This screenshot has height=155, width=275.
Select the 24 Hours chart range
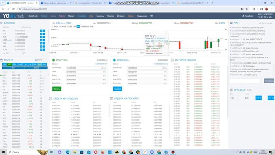pyautogui.click(x=63, y=27)
